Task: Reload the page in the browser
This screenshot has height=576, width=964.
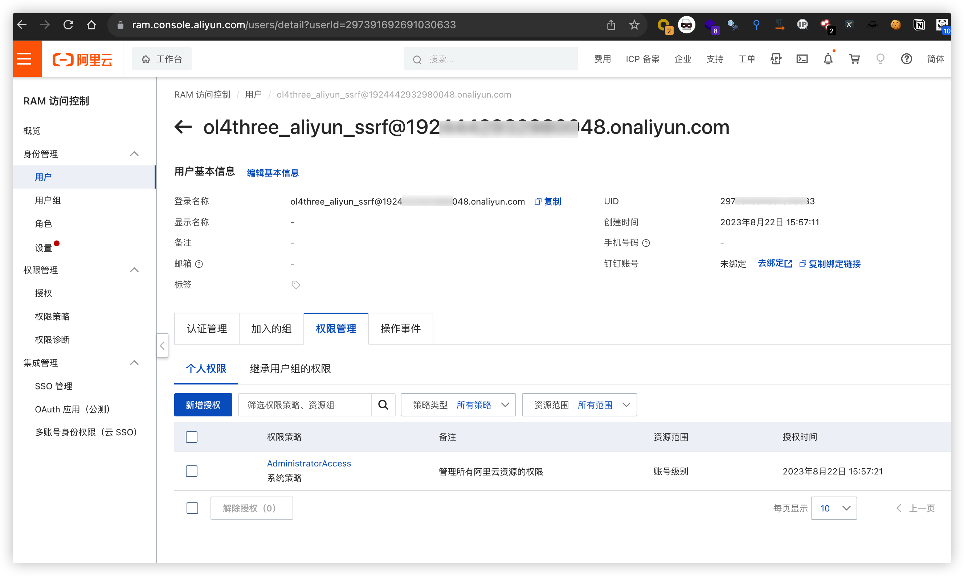Action: [x=68, y=25]
